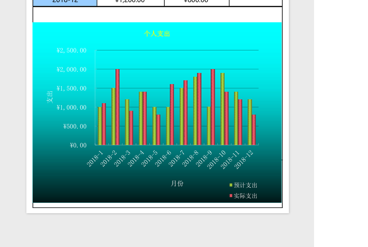Select the red 实际支出 bar for 2018-11

click(240, 122)
